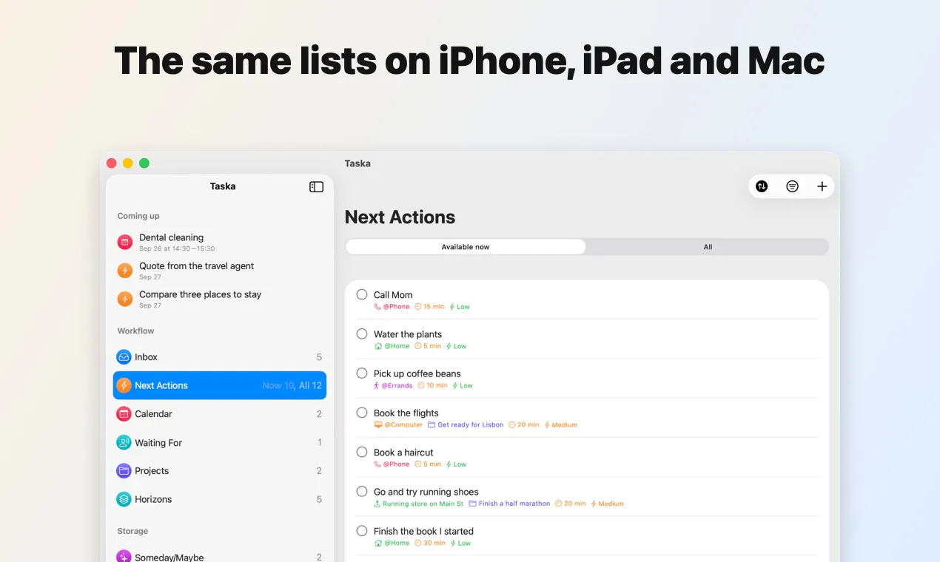Check off Water the plants
Image resolution: width=940 pixels, height=562 pixels.
point(362,334)
